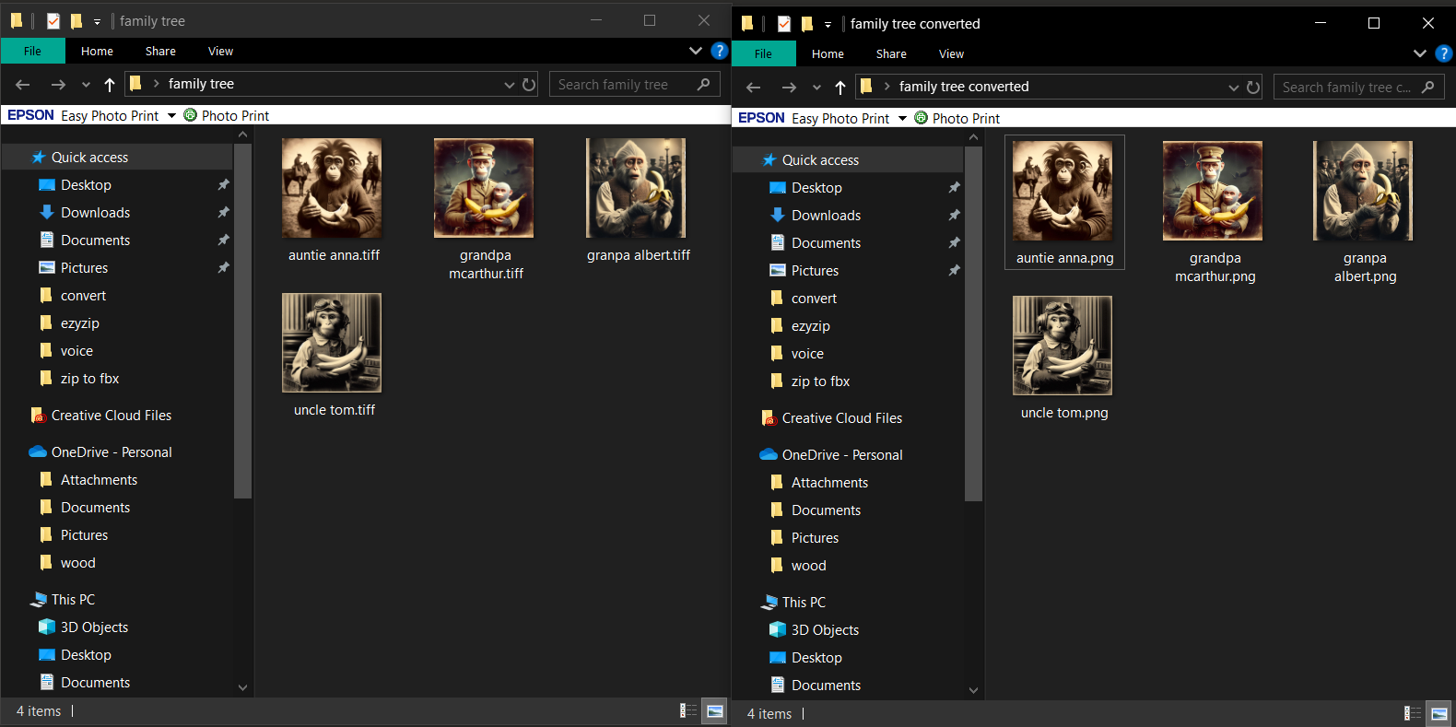Viewport: 1456px width, 727px height.
Task: Click Forward arrow in family tree window
Action: [x=58, y=85]
